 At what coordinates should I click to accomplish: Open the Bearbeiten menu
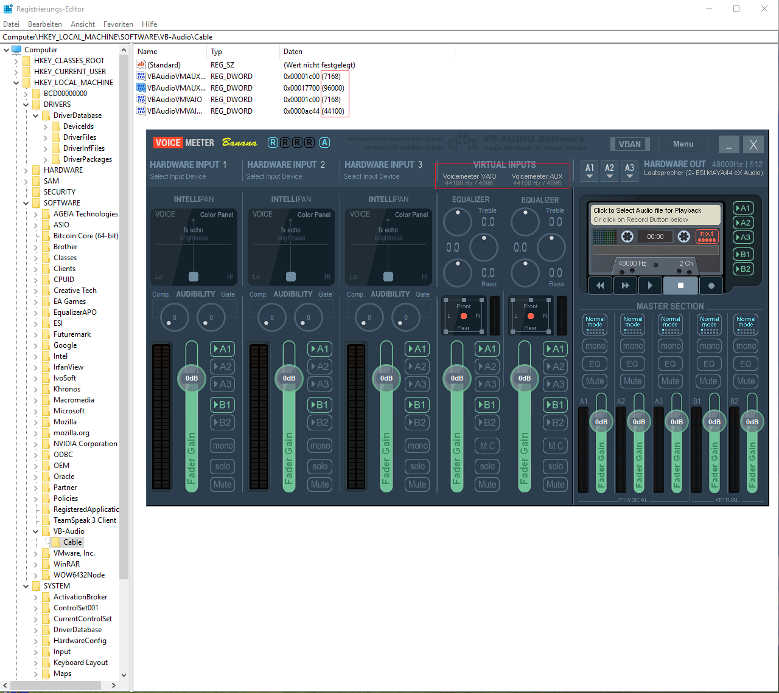[45, 24]
